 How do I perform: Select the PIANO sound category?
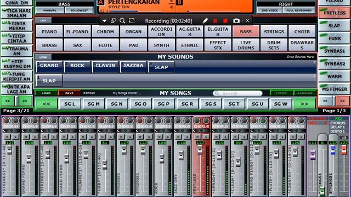(x=49, y=32)
